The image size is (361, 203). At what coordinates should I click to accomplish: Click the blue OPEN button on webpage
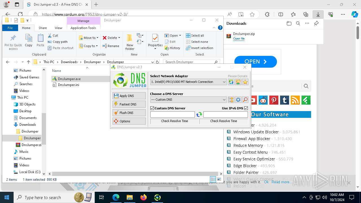pos(256,62)
